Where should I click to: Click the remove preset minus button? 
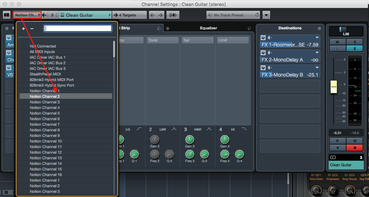pyautogui.click(x=32, y=29)
